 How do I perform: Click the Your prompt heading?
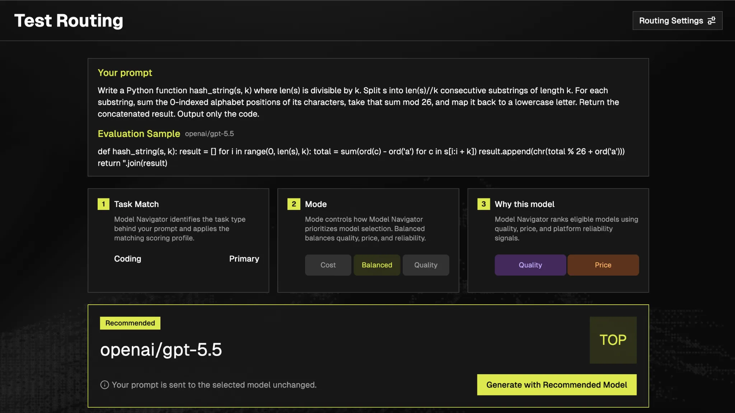point(125,72)
